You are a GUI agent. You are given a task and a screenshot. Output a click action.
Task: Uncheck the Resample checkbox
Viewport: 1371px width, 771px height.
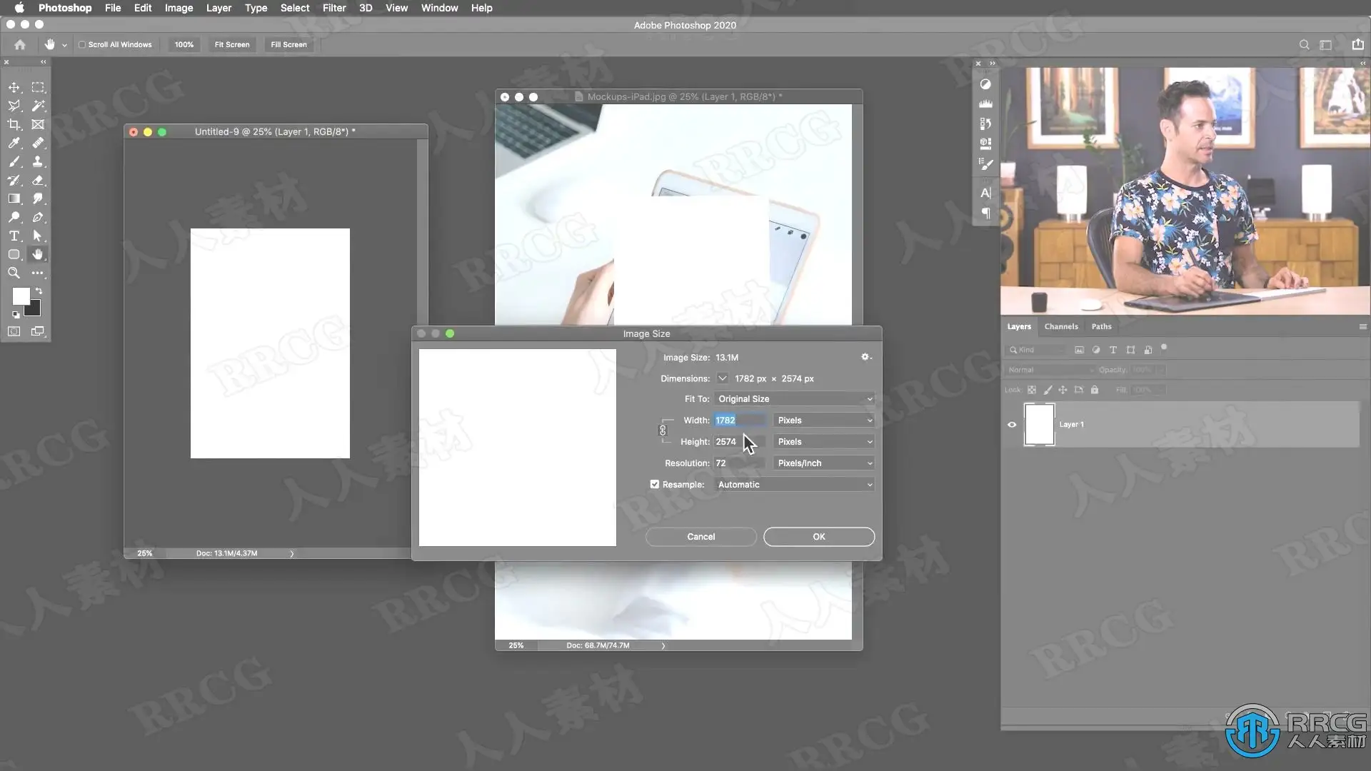(x=654, y=484)
